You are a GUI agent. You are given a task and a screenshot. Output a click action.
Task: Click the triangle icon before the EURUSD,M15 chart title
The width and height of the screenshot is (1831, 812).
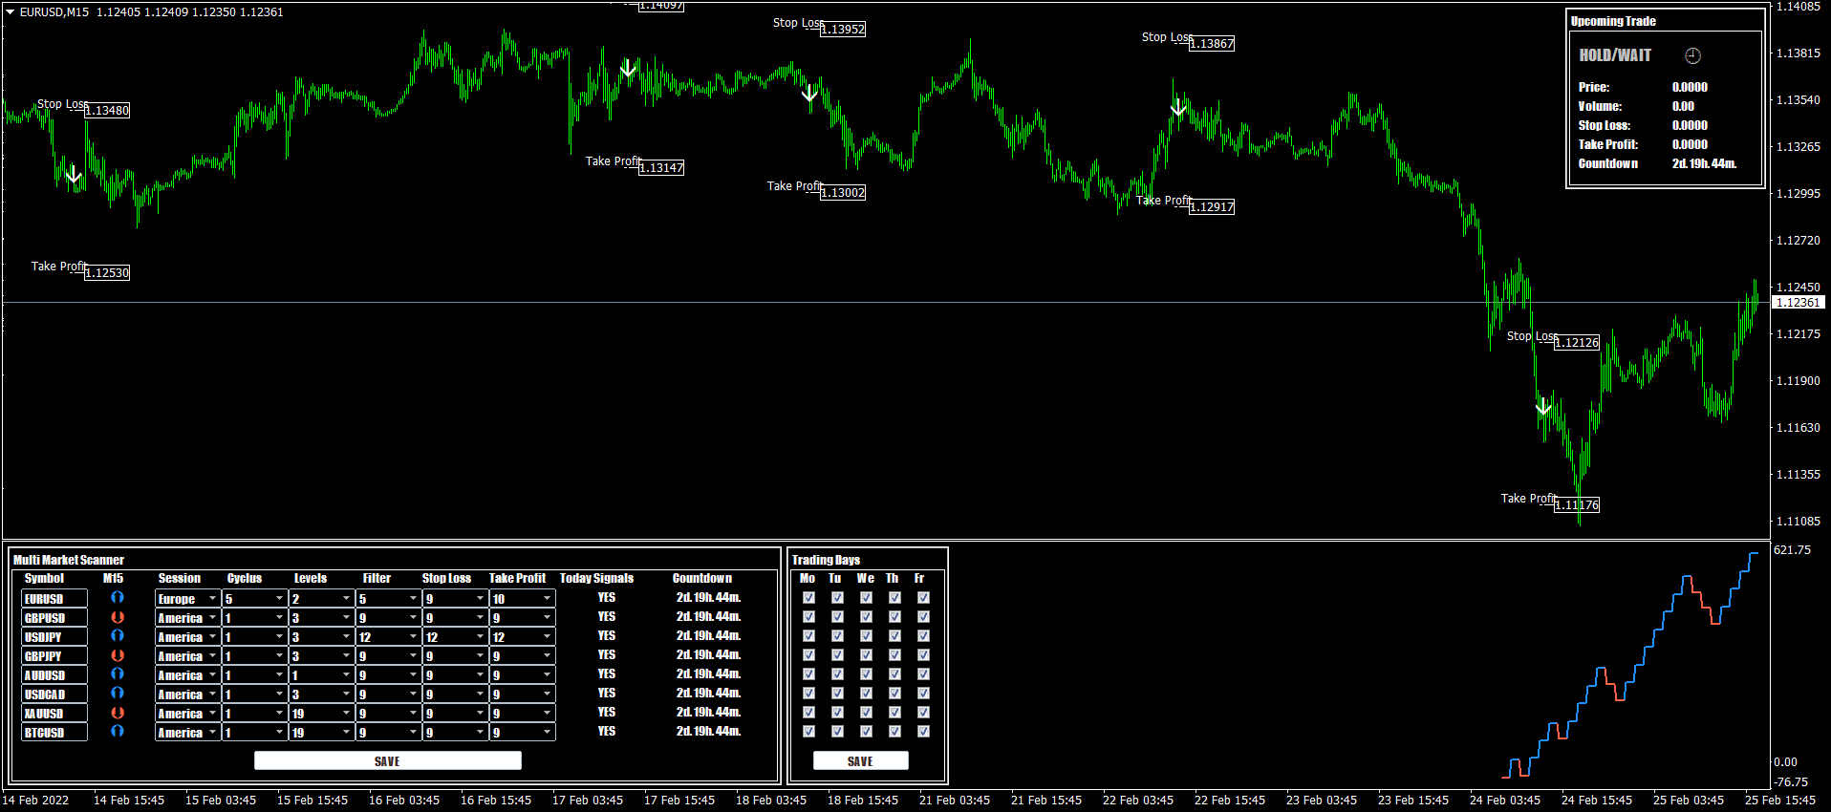pyautogui.click(x=10, y=12)
